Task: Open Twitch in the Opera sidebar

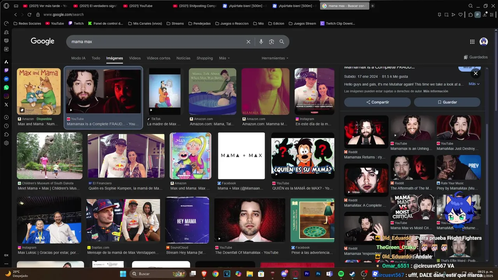Action: (x=6, y=70)
